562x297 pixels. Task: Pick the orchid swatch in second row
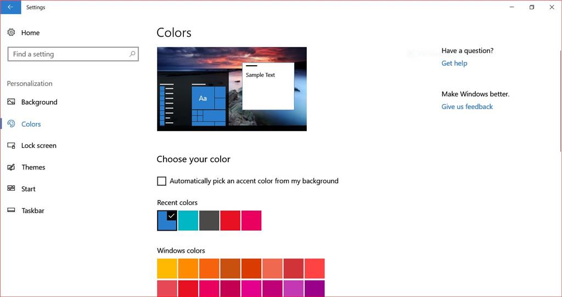click(294, 288)
